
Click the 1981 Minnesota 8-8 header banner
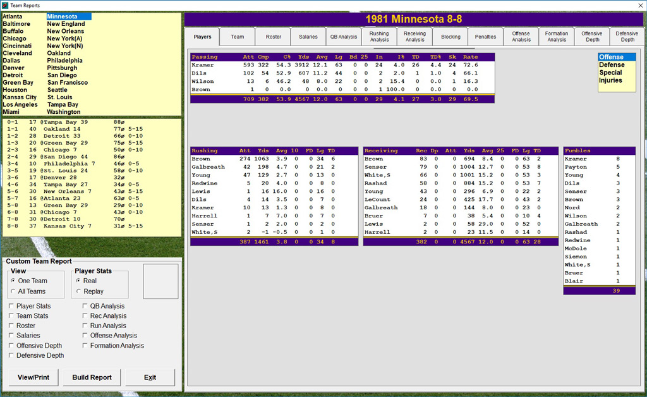[414, 19]
